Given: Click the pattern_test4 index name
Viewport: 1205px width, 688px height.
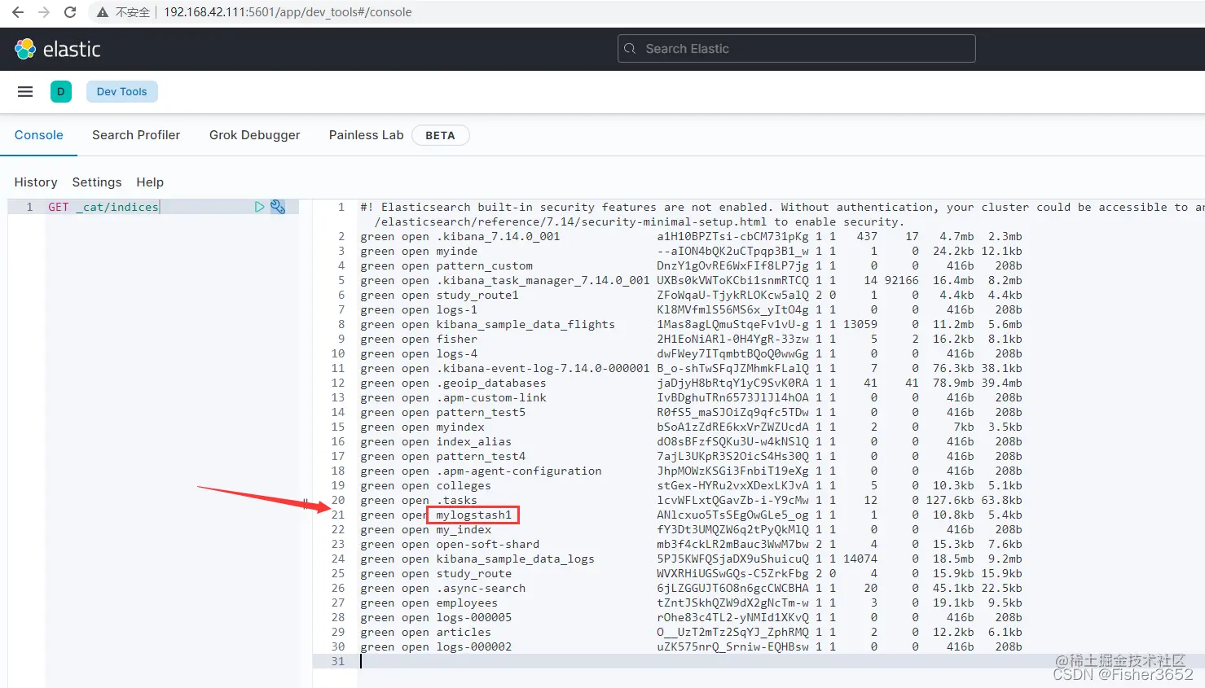Looking at the screenshot, I should pyautogui.click(x=481, y=456).
